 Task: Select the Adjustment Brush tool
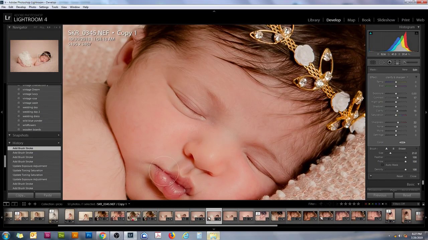click(x=411, y=62)
